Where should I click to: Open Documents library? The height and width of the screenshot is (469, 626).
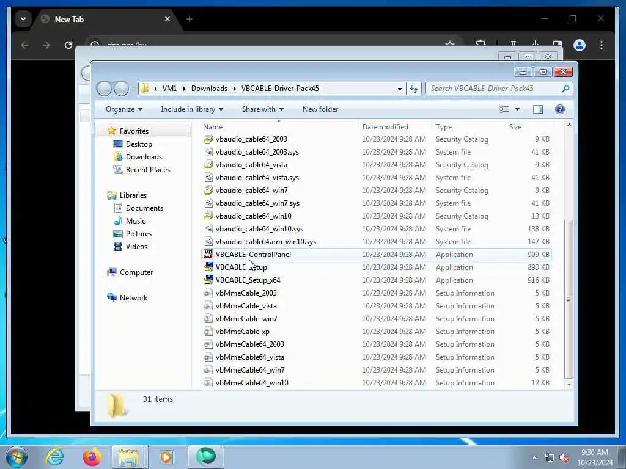coord(144,208)
